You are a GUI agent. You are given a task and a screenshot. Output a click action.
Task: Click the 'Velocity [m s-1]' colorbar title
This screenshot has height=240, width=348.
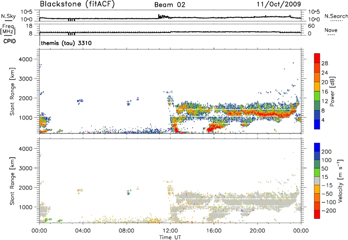pos(340,181)
